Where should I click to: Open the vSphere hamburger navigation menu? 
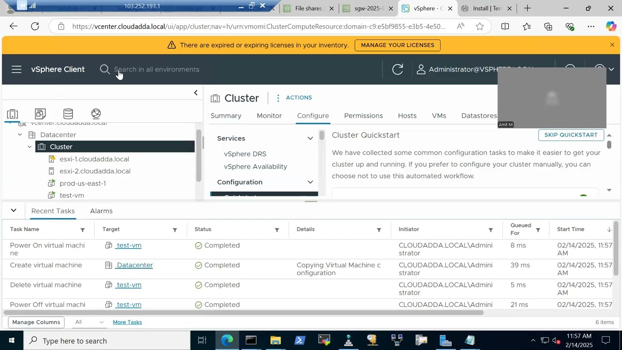[17, 70]
